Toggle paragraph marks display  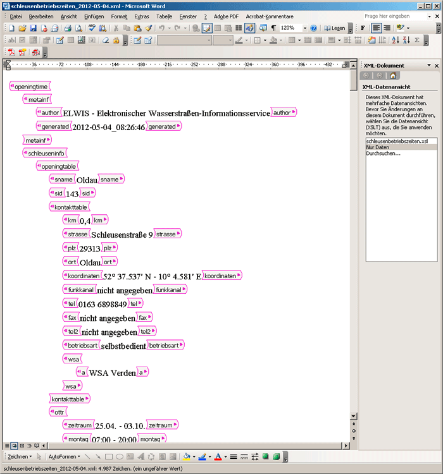[273, 28]
